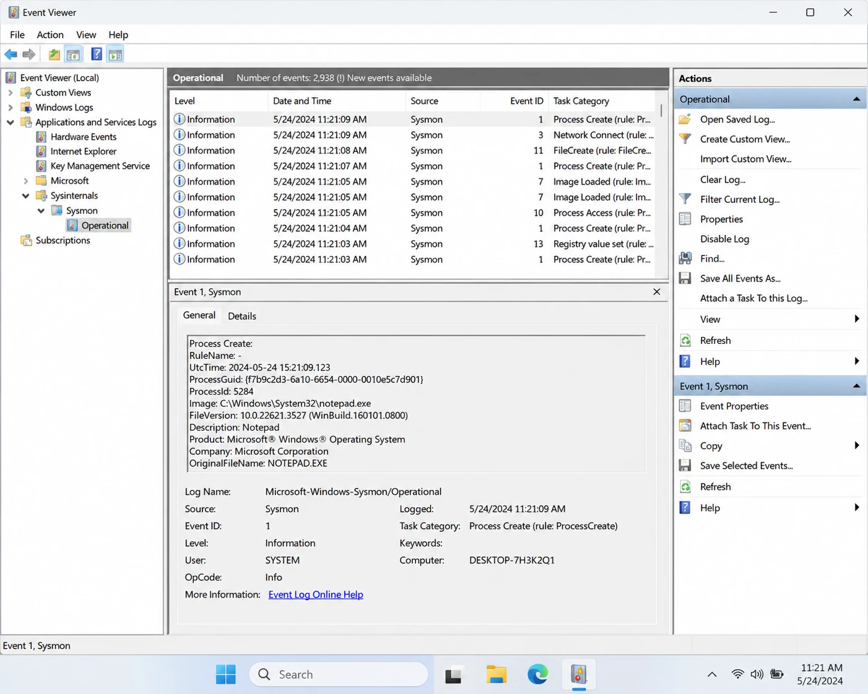Toggle the Show/Hide Console Tree toolbar icon
Image resolution: width=868 pixels, height=694 pixels.
pos(73,54)
